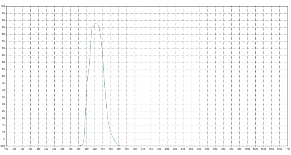Select the 65 vertical axis label
This screenshot has height=155, width=291.
click(3, 55)
